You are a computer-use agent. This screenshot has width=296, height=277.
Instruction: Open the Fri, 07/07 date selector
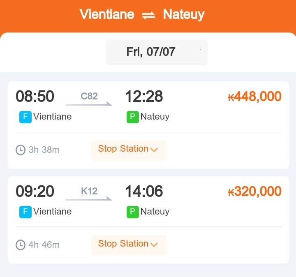[x=157, y=52]
